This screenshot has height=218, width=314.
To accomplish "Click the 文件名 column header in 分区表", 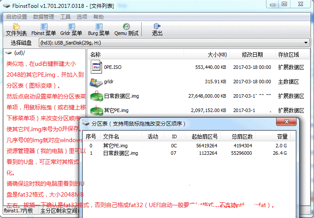I will coord(121,136).
